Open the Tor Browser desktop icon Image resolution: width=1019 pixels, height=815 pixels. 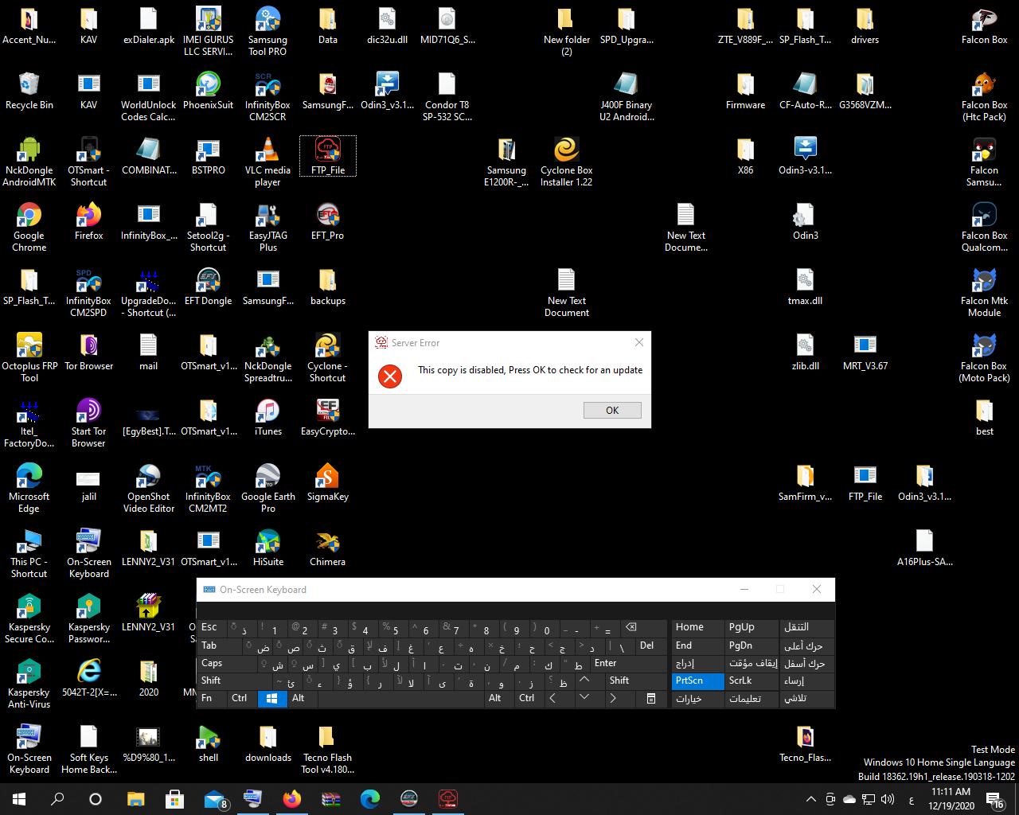(x=89, y=353)
